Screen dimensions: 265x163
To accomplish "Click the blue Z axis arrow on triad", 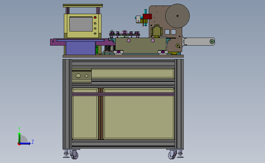I will pyautogui.click(x=25, y=143).
